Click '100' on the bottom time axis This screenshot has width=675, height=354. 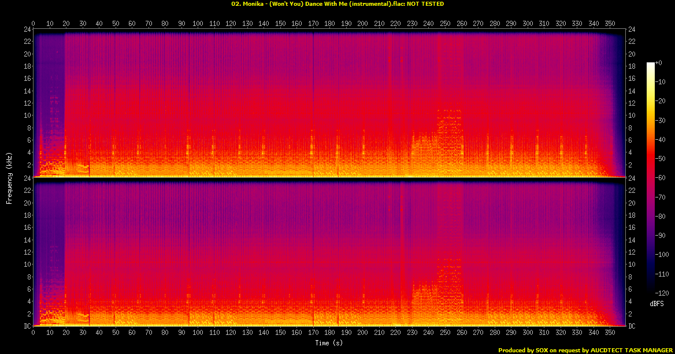(x=198, y=333)
